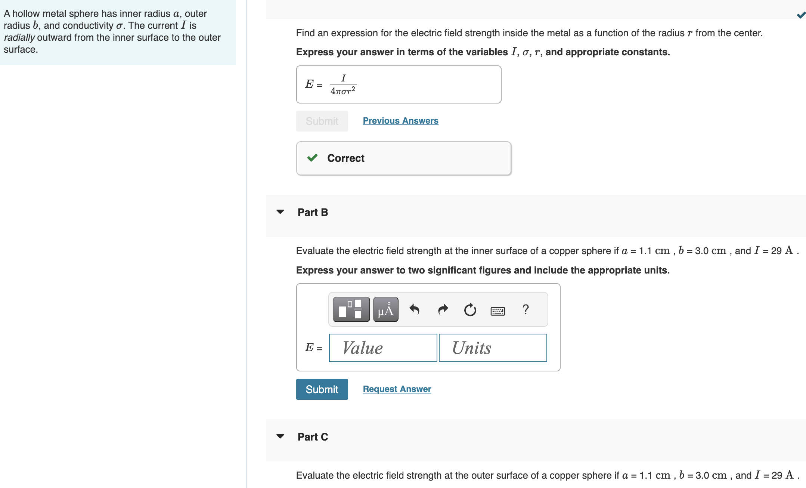Click the disabled Submit button in Part A

(x=322, y=120)
